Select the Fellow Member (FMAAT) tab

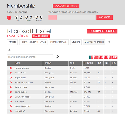(x=33, y=42)
